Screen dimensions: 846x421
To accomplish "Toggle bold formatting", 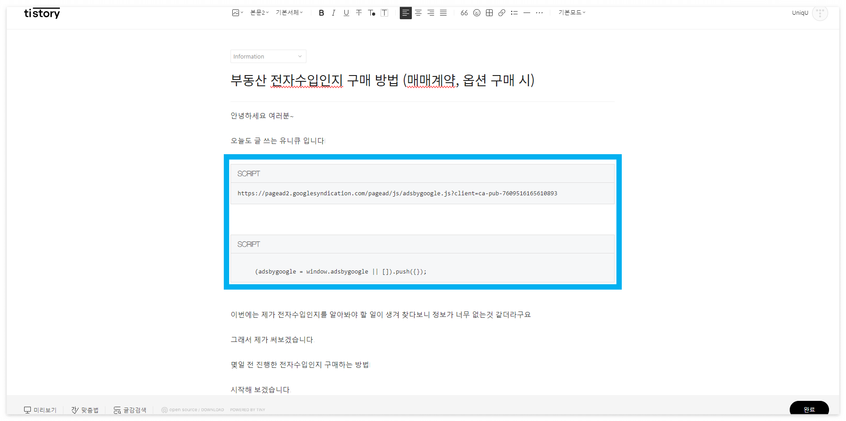I will [321, 13].
